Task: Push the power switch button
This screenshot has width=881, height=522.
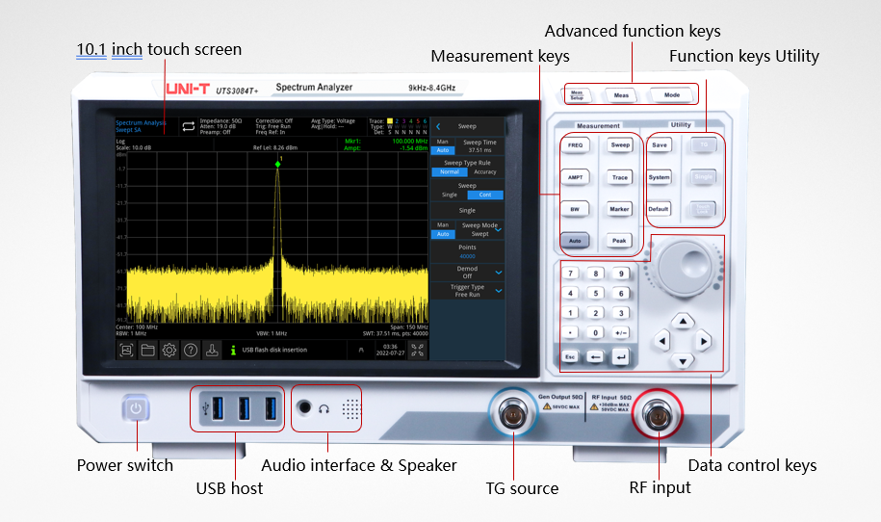Action: (136, 408)
